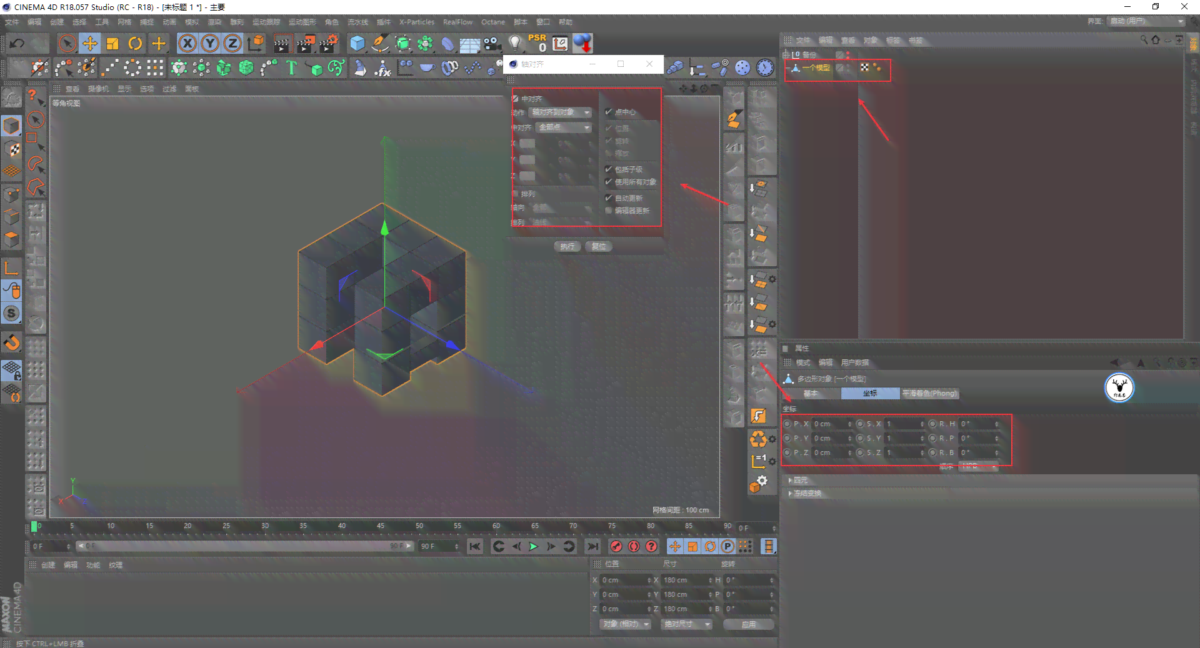Viewport: 1200px width, 648px height.
Task: Switch to 基本 tab in attributes
Action: [x=811, y=393]
